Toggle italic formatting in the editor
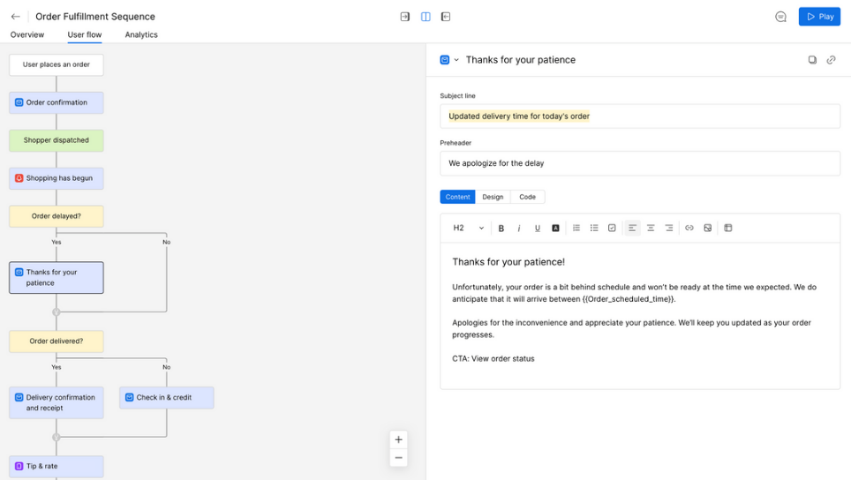The image size is (851, 480). (519, 228)
